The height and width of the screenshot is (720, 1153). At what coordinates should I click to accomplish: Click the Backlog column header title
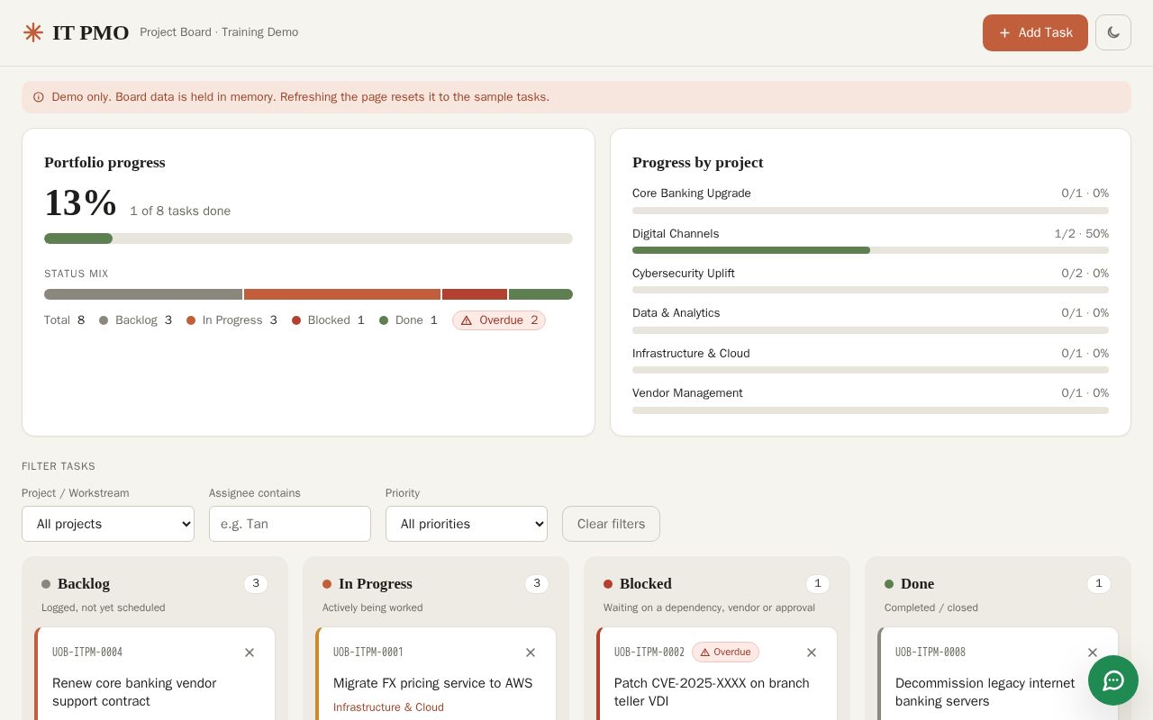(x=84, y=583)
